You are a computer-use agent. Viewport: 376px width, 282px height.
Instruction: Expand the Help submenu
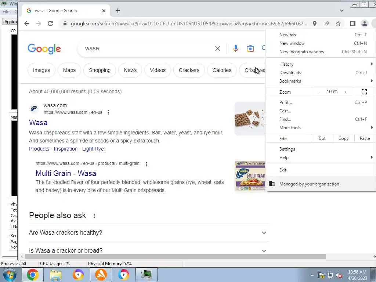click(321, 157)
